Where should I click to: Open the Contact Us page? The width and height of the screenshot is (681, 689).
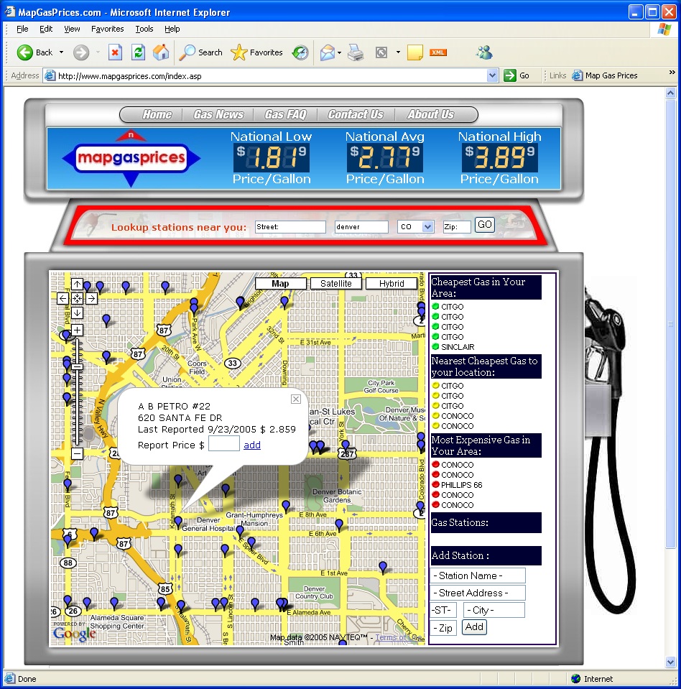pyautogui.click(x=356, y=115)
